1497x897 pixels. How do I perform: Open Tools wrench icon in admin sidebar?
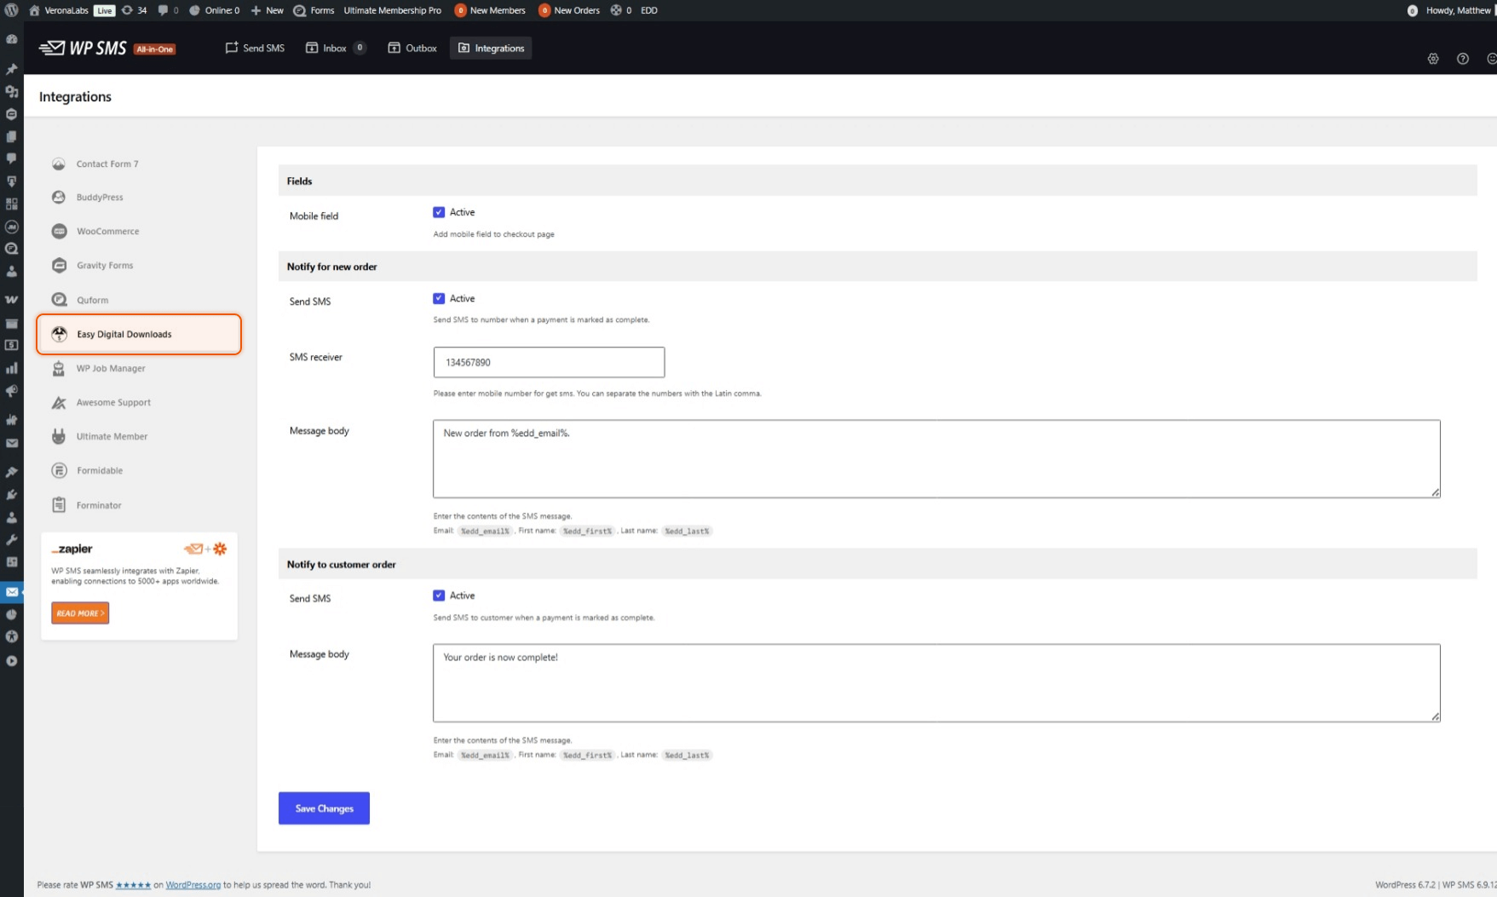(12, 539)
